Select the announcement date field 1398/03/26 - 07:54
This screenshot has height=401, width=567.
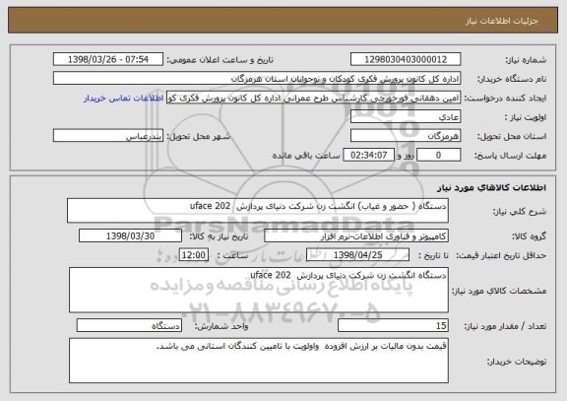click(x=108, y=59)
